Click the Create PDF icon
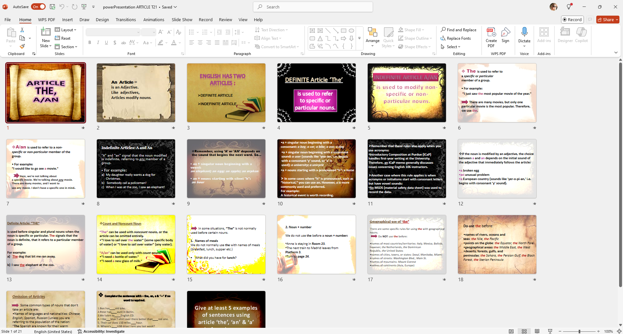The image size is (623, 334). 491,32
